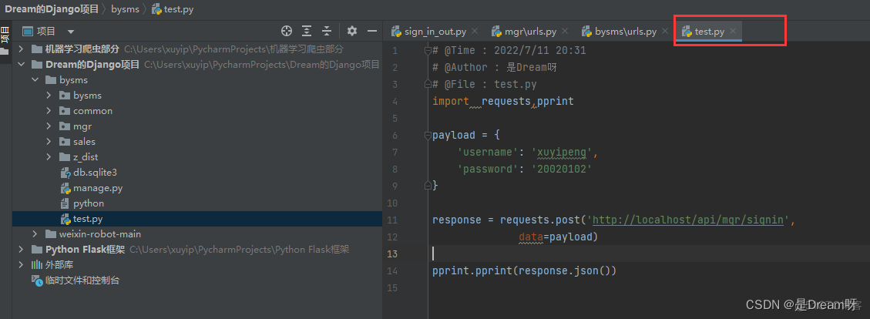Screen dimensions: 870x319
Task: Click the scratches console icon
Action: [37, 280]
